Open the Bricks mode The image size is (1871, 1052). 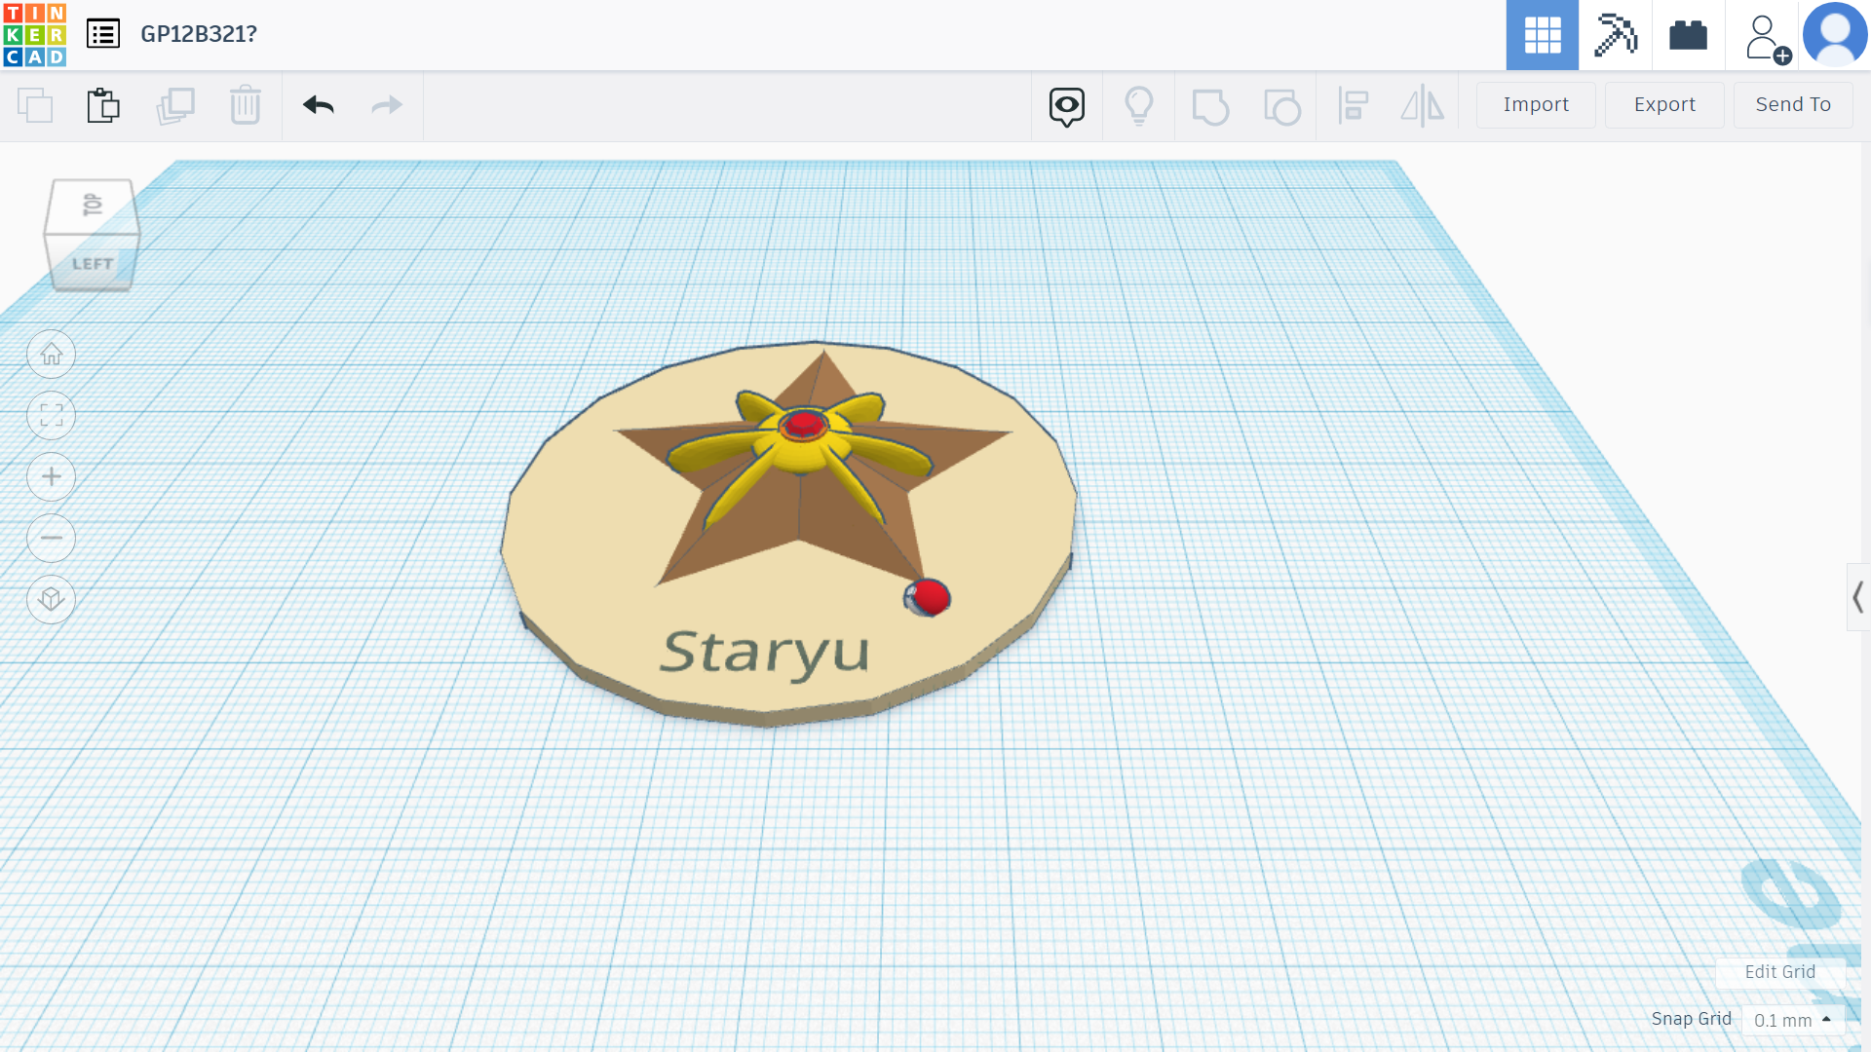click(1688, 35)
